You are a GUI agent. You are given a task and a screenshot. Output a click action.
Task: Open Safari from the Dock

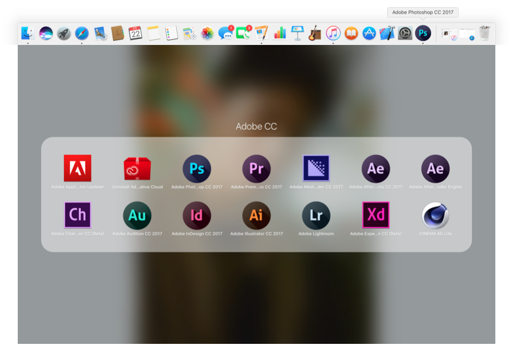[x=82, y=33]
